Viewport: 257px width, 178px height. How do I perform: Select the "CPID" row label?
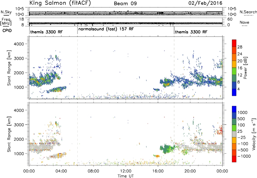tap(7, 31)
